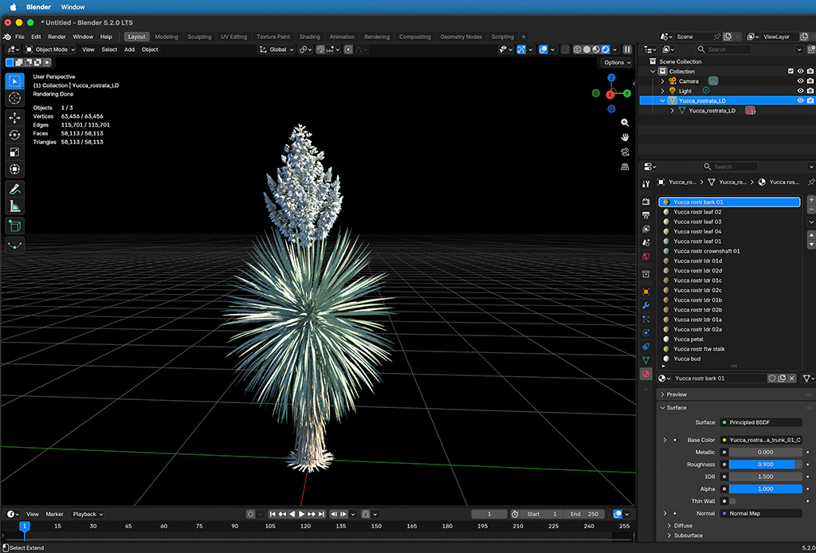This screenshot has width=816, height=553.
Task: Toggle camera view viewport icon
Action: pos(625,152)
